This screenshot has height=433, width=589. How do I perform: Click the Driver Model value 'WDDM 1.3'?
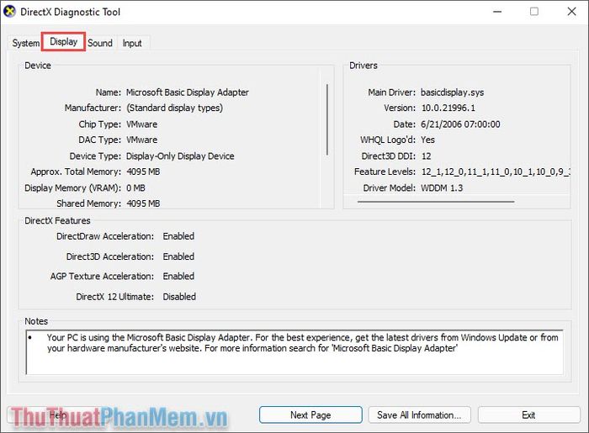pos(442,188)
